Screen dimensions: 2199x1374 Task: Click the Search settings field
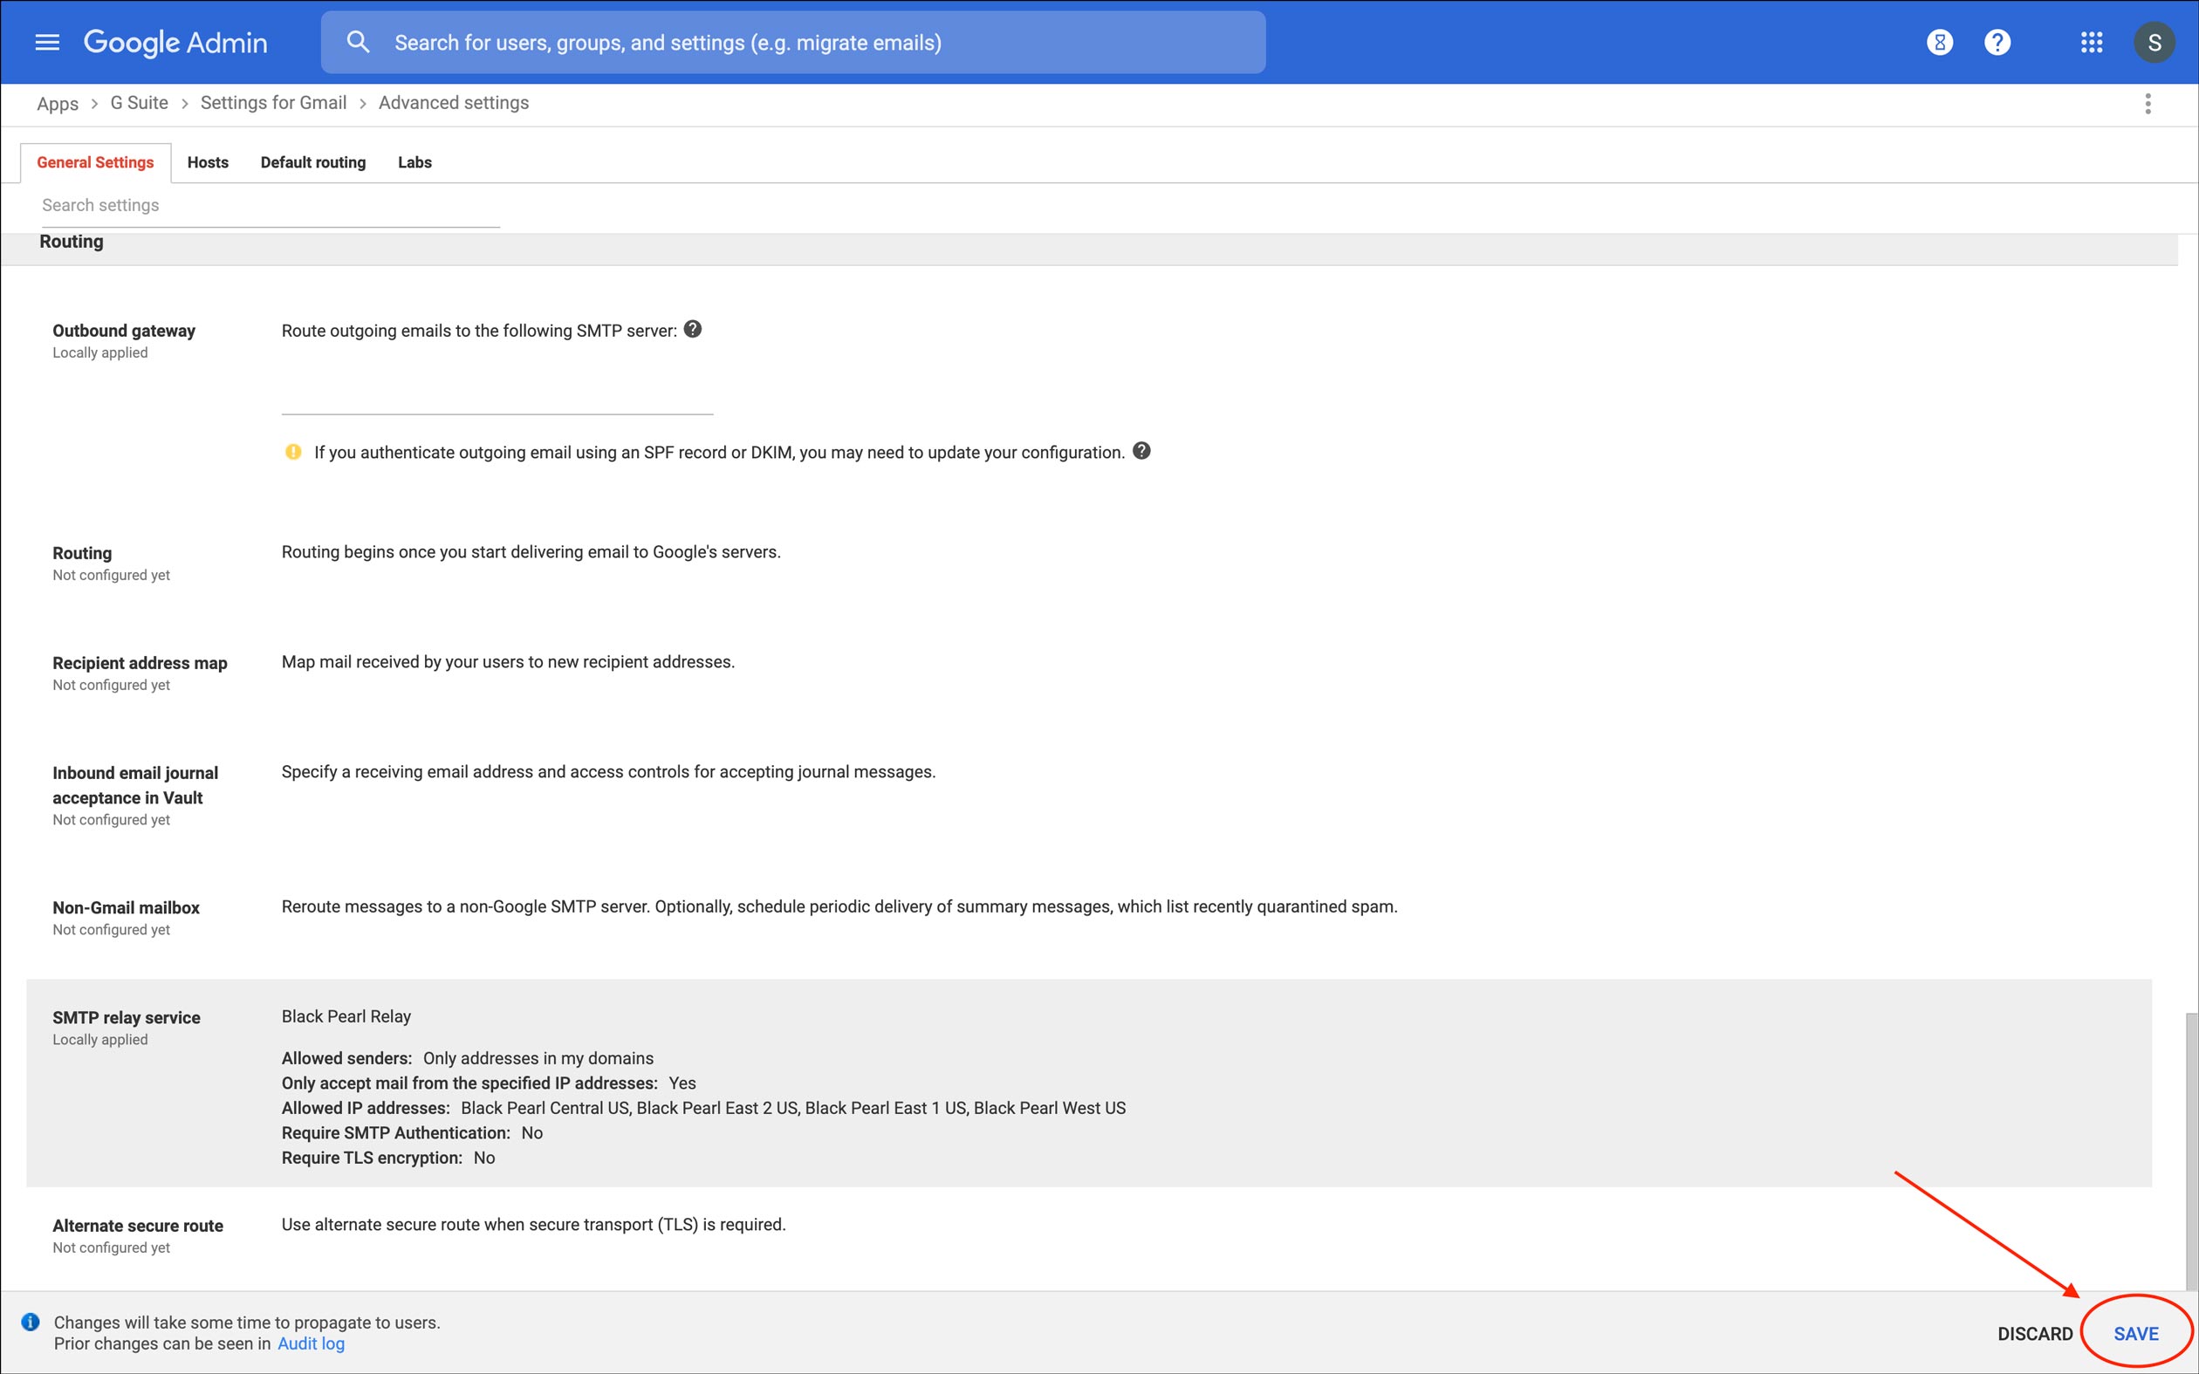coord(270,206)
